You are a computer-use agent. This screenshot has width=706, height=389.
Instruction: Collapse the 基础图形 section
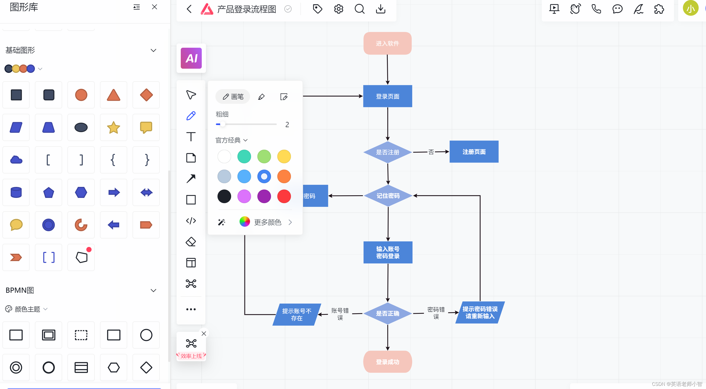(153, 50)
